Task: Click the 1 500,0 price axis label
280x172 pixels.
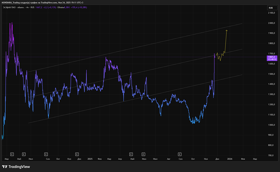Action: (271, 74)
